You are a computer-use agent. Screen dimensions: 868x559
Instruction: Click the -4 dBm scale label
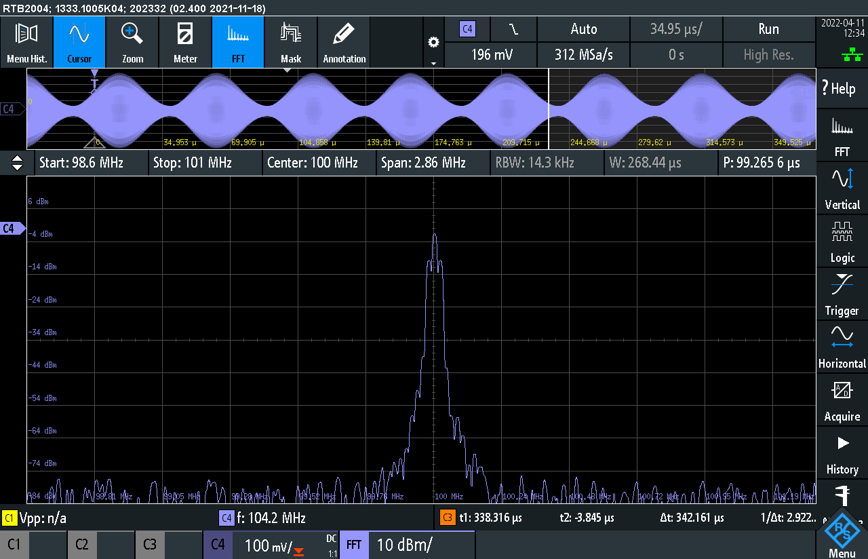41,234
